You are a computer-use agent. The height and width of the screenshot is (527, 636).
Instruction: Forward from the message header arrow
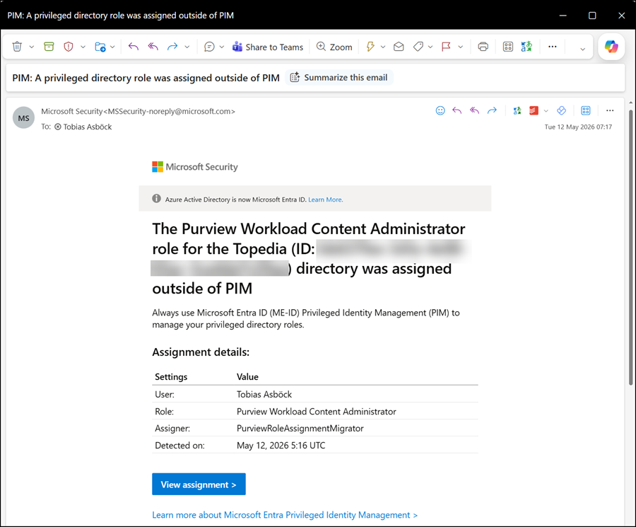point(492,110)
